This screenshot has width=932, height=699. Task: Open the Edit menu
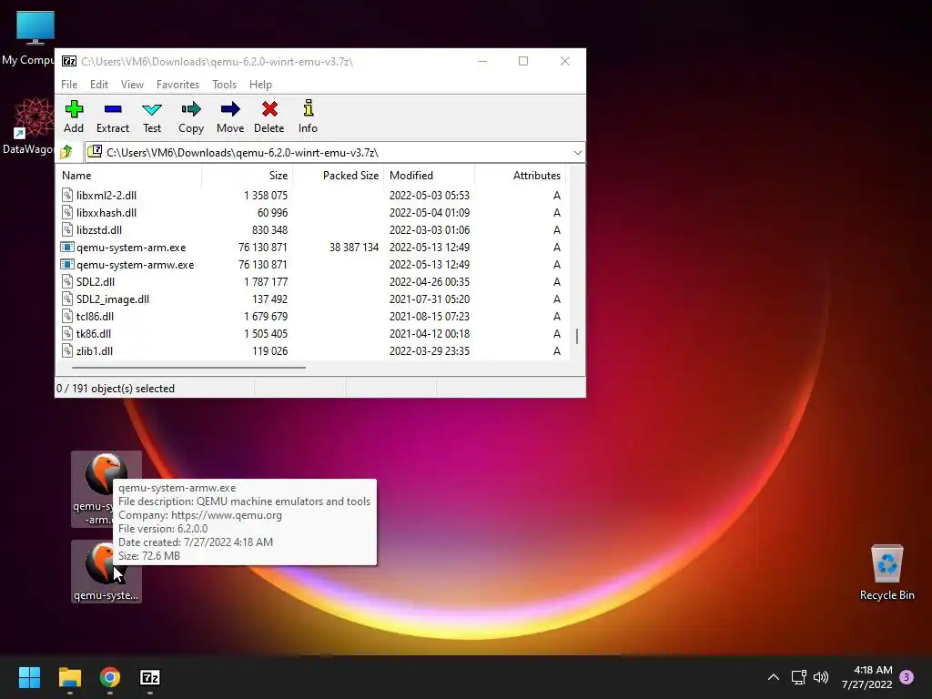click(98, 85)
